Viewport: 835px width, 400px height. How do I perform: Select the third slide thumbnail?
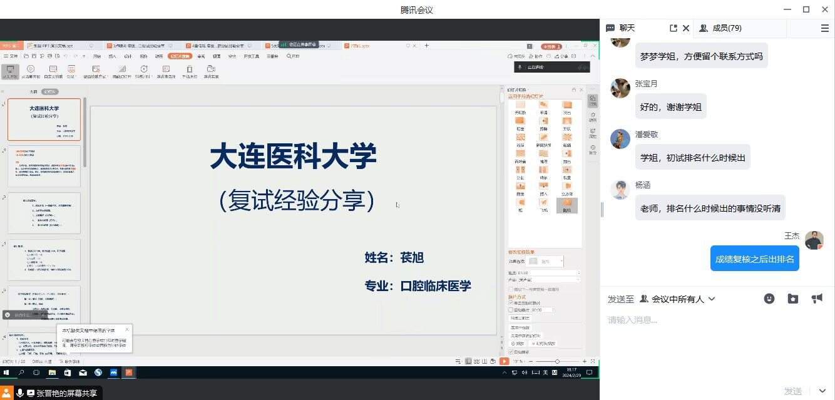pyautogui.click(x=44, y=213)
